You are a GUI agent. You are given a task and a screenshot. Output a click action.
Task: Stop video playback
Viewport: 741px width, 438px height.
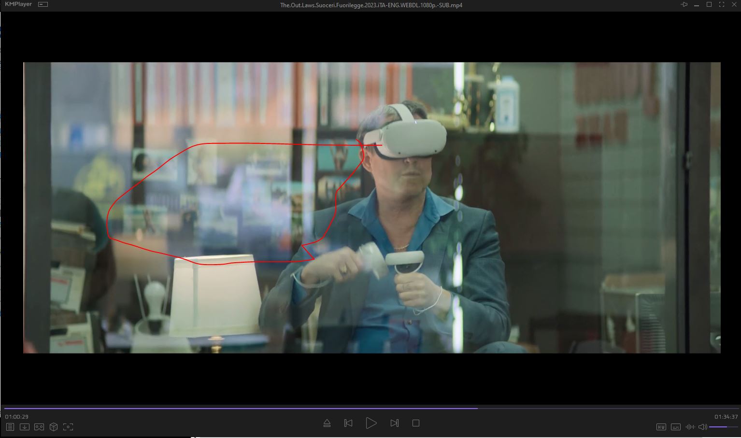click(x=415, y=423)
